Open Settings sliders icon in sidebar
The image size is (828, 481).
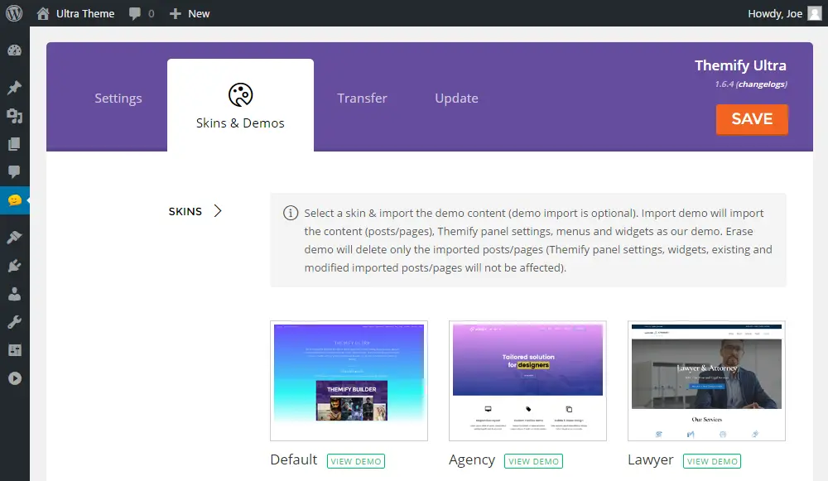click(x=14, y=350)
